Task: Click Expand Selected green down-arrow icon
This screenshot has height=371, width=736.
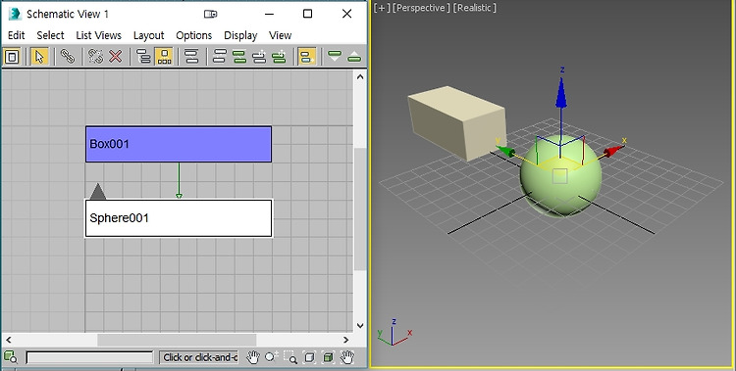Action: [x=335, y=57]
